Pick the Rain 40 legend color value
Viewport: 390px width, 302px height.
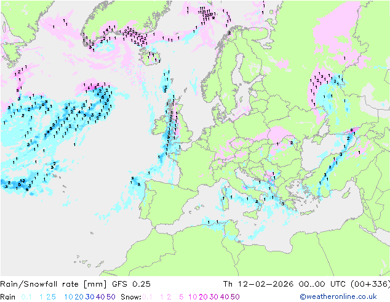(100, 297)
